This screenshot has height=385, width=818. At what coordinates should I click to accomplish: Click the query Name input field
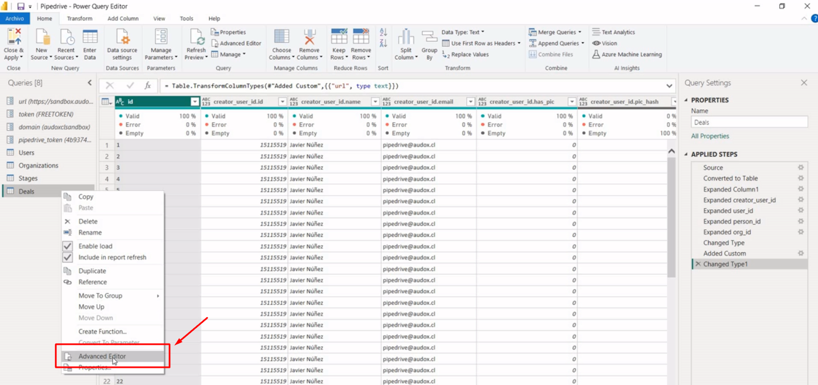pyautogui.click(x=749, y=123)
